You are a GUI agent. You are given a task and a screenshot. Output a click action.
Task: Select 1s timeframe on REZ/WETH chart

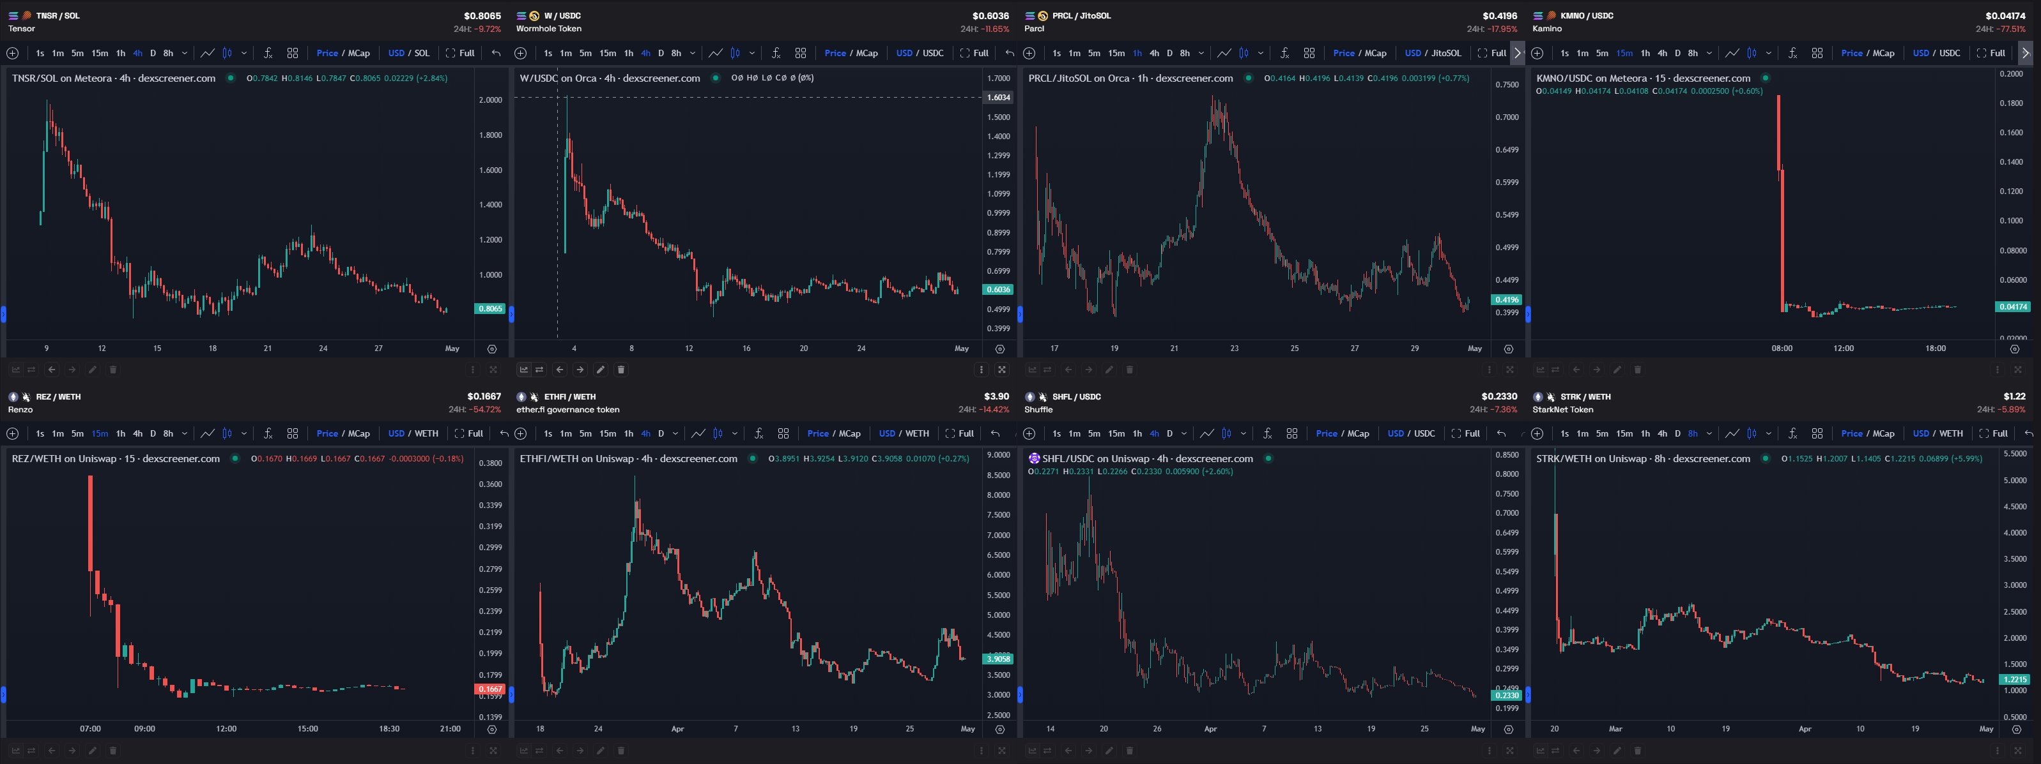(x=40, y=434)
